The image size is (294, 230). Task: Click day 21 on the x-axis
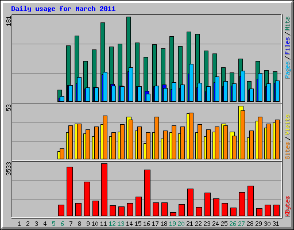(x=189, y=224)
